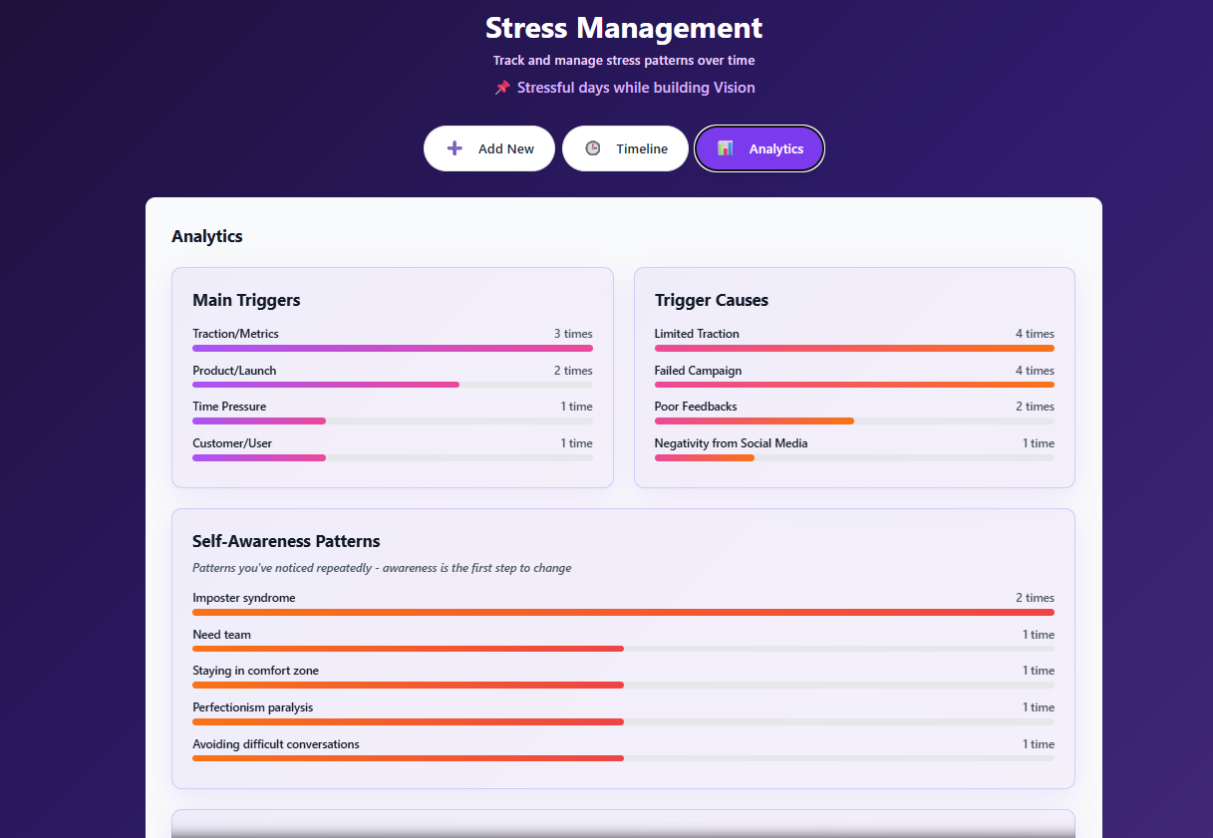
Task: Select the Main Triggers card heading
Action: click(x=246, y=300)
